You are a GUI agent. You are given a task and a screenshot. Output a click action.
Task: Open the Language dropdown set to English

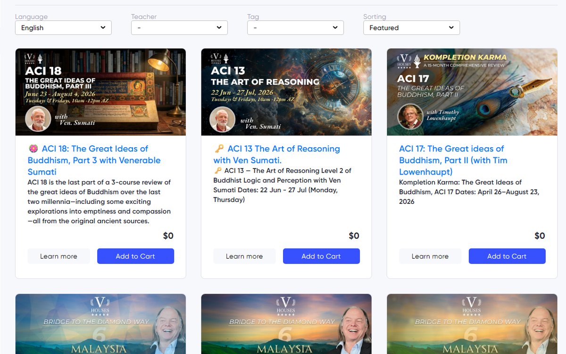click(63, 28)
